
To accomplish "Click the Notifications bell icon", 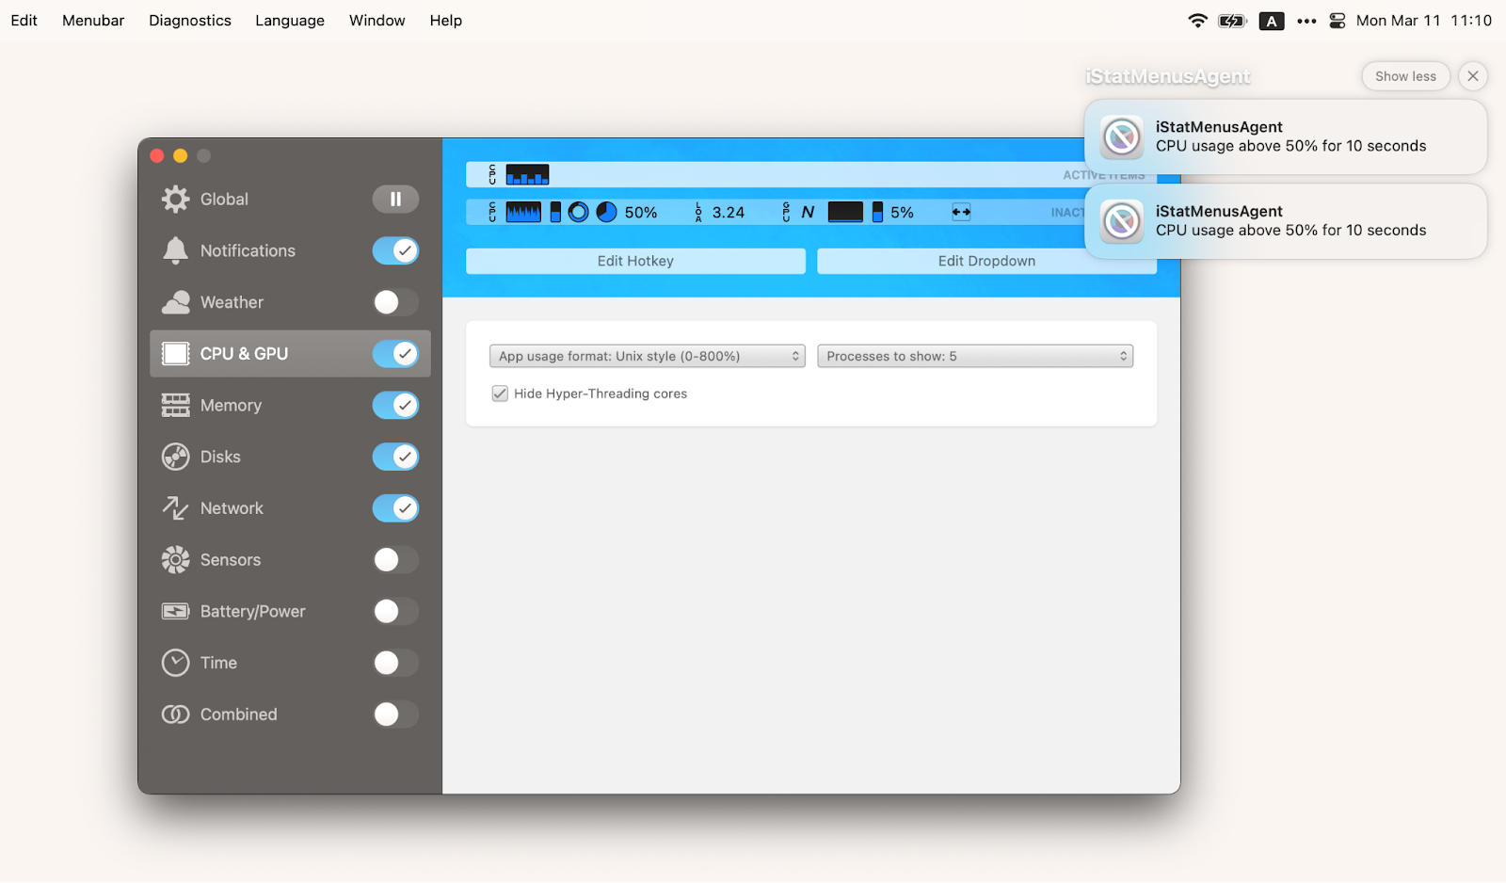I will click(x=175, y=250).
